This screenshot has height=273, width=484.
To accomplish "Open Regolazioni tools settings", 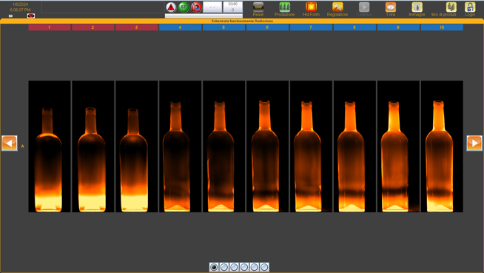I will click(x=337, y=7).
